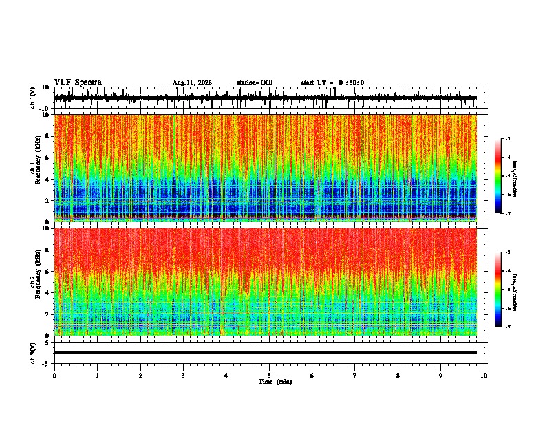The width and height of the screenshot is (545, 421).
Task: Click the '4' kHz tick of ch.2 spectrogram
Action: (x=47, y=293)
